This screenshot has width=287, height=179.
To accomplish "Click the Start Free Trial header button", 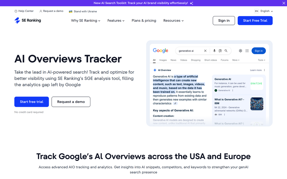I will (255, 21).
